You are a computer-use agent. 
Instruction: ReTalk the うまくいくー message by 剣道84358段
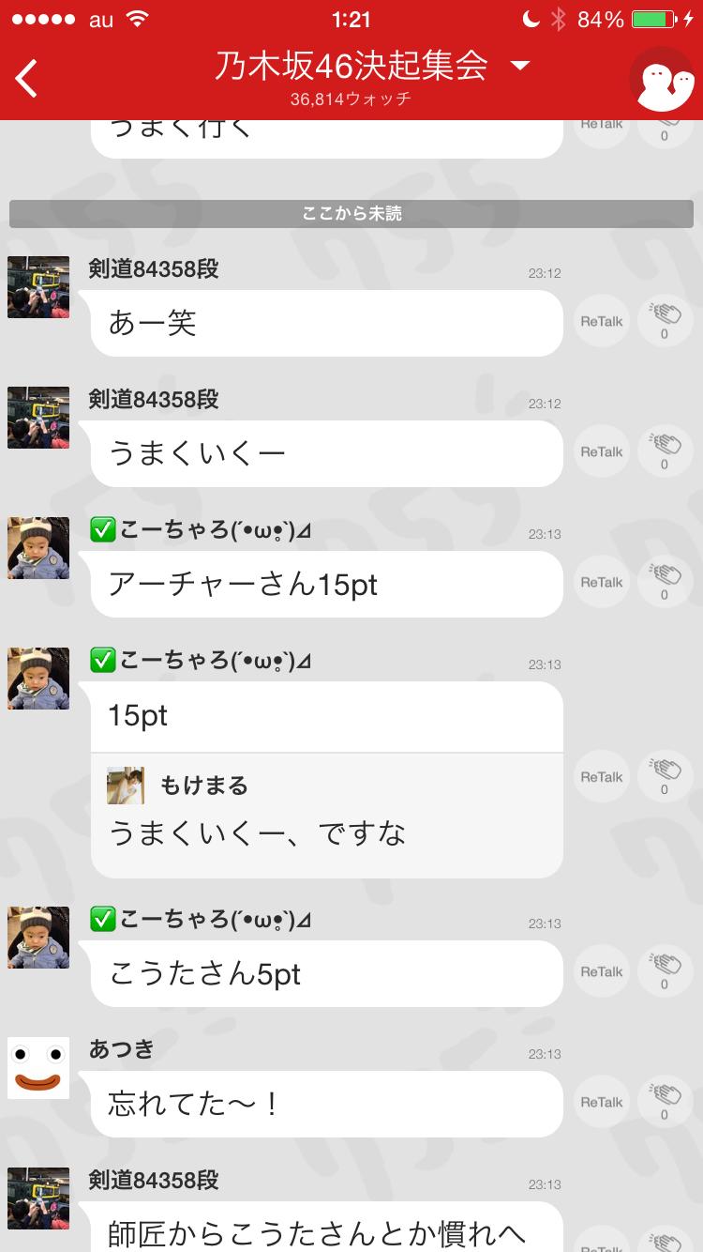pyautogui.click(x=601, y=451)
